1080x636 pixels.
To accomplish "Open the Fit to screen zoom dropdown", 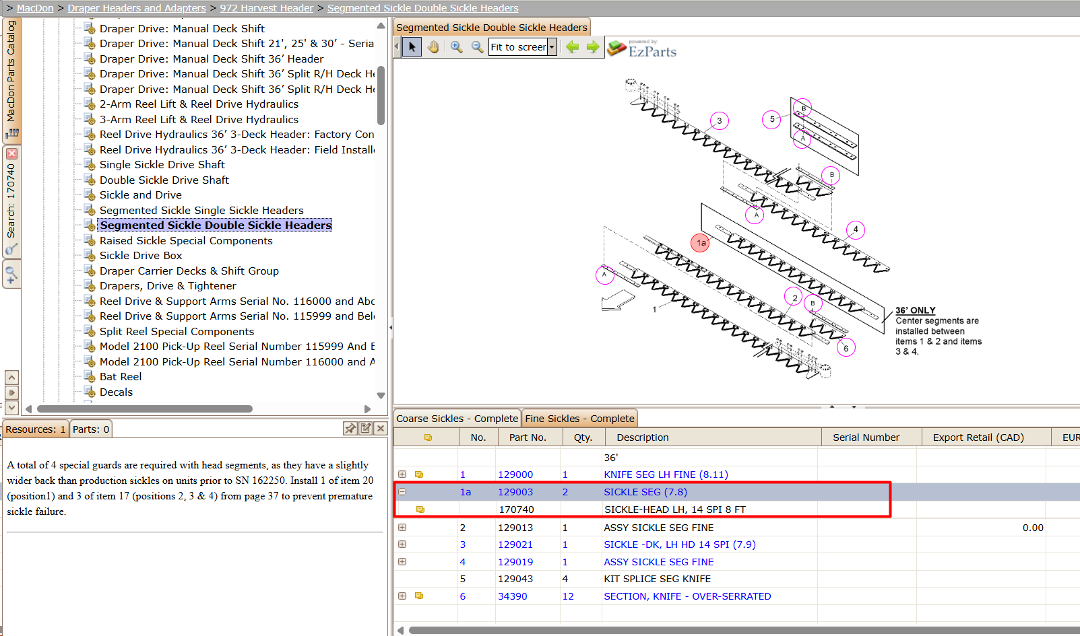I will click(552, 47).
